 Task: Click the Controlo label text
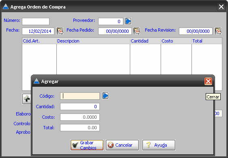click(22, 124)
